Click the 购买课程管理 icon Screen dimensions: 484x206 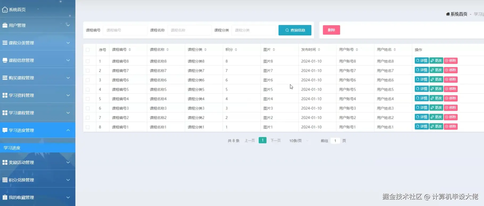tap(5, 78)
